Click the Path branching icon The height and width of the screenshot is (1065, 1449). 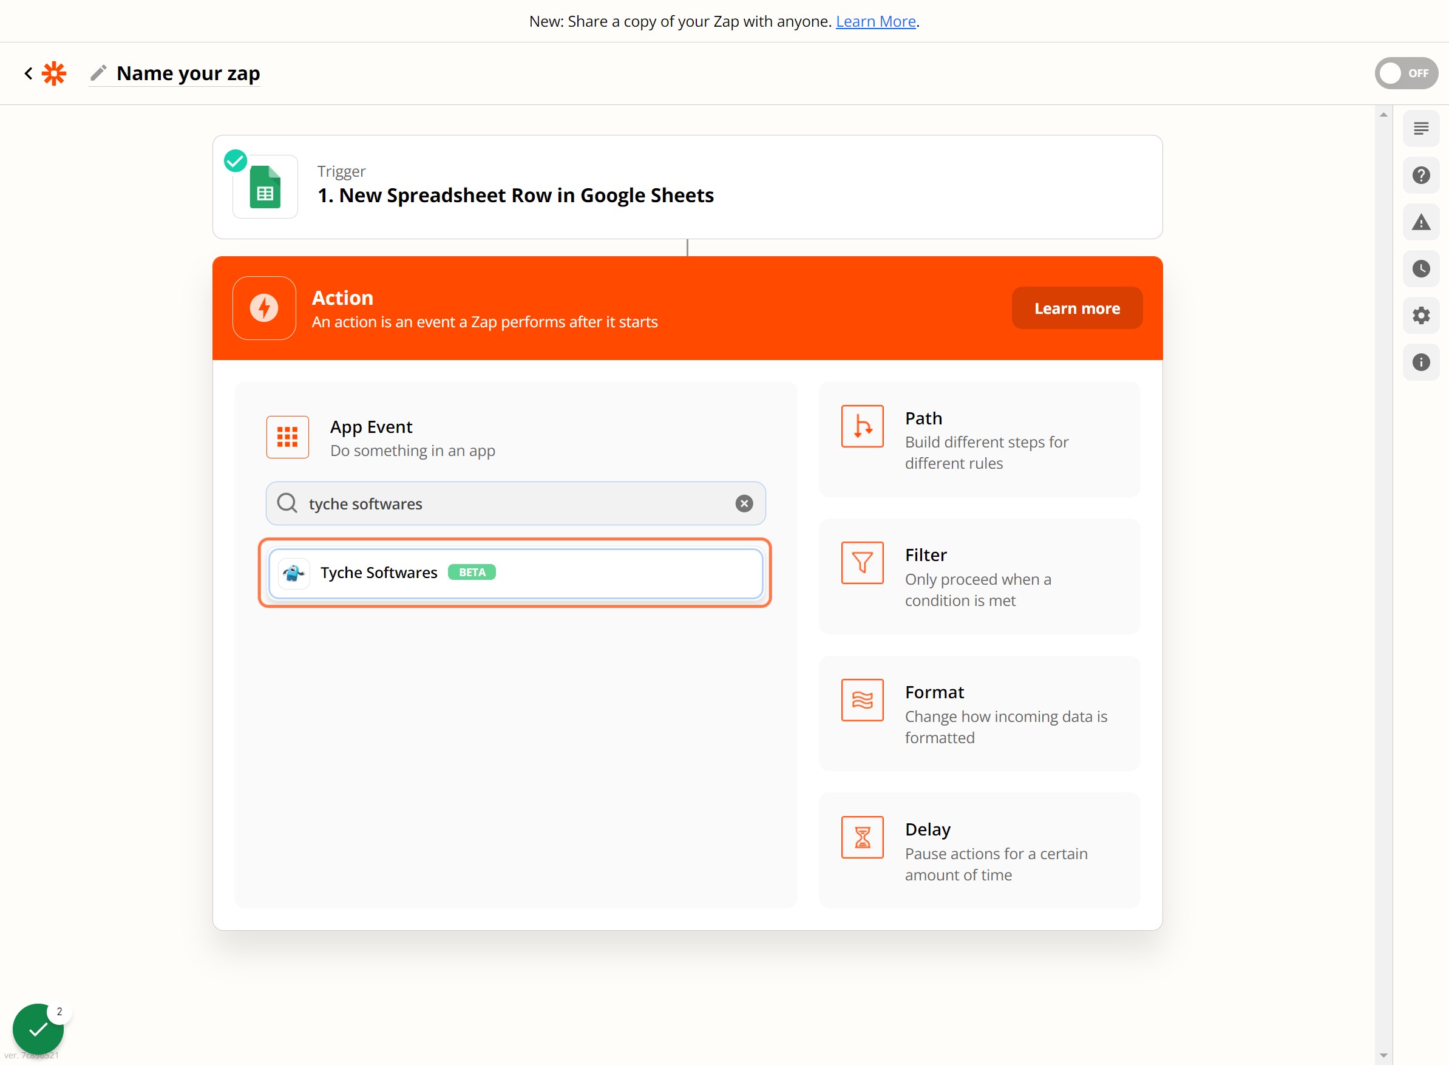pyautogui.click(x=862, y=426)
